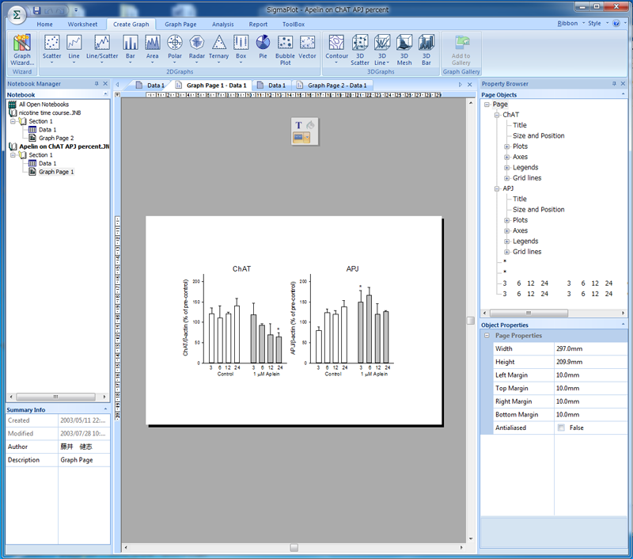This screenshot has height=559, width=633.
Task: Toggle the Antialiased checkbox
Action: (561, 428)
